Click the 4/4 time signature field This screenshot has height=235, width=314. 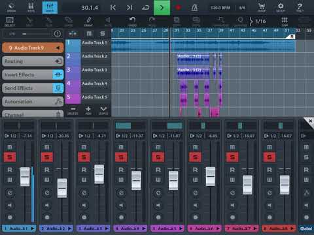[x=242, y=8]
